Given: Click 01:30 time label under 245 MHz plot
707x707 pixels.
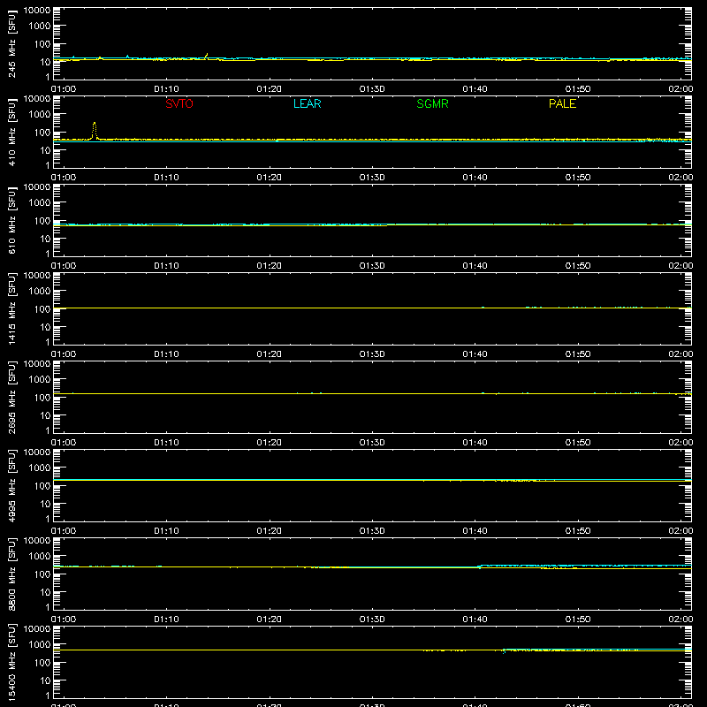Looking at the screenshot, I should [372, 89].
